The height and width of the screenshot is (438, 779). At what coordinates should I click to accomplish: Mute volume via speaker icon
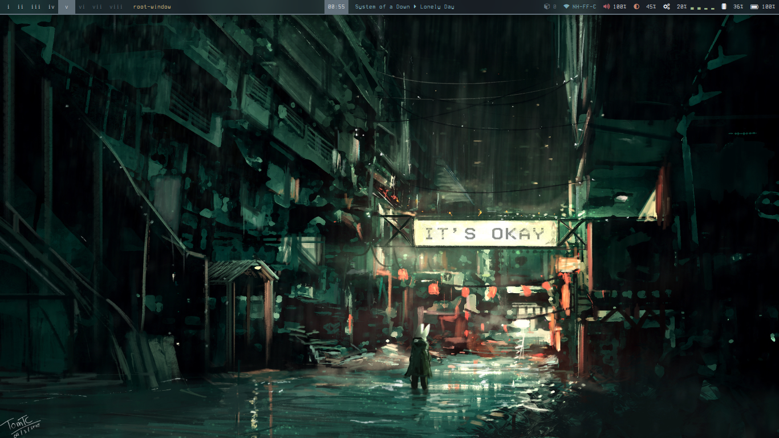click(x=606, y=7)
